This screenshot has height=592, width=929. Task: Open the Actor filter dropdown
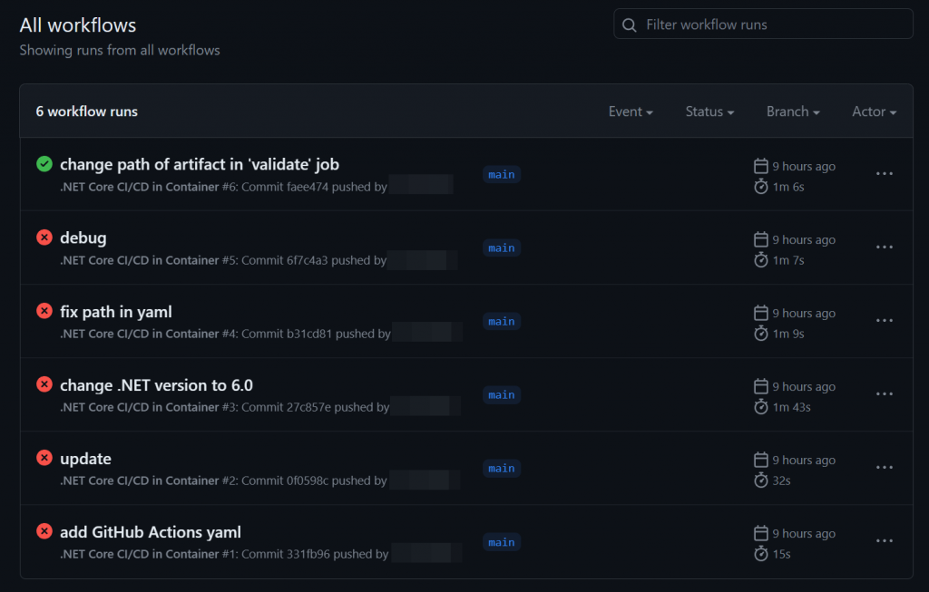(x=874, y=112)
